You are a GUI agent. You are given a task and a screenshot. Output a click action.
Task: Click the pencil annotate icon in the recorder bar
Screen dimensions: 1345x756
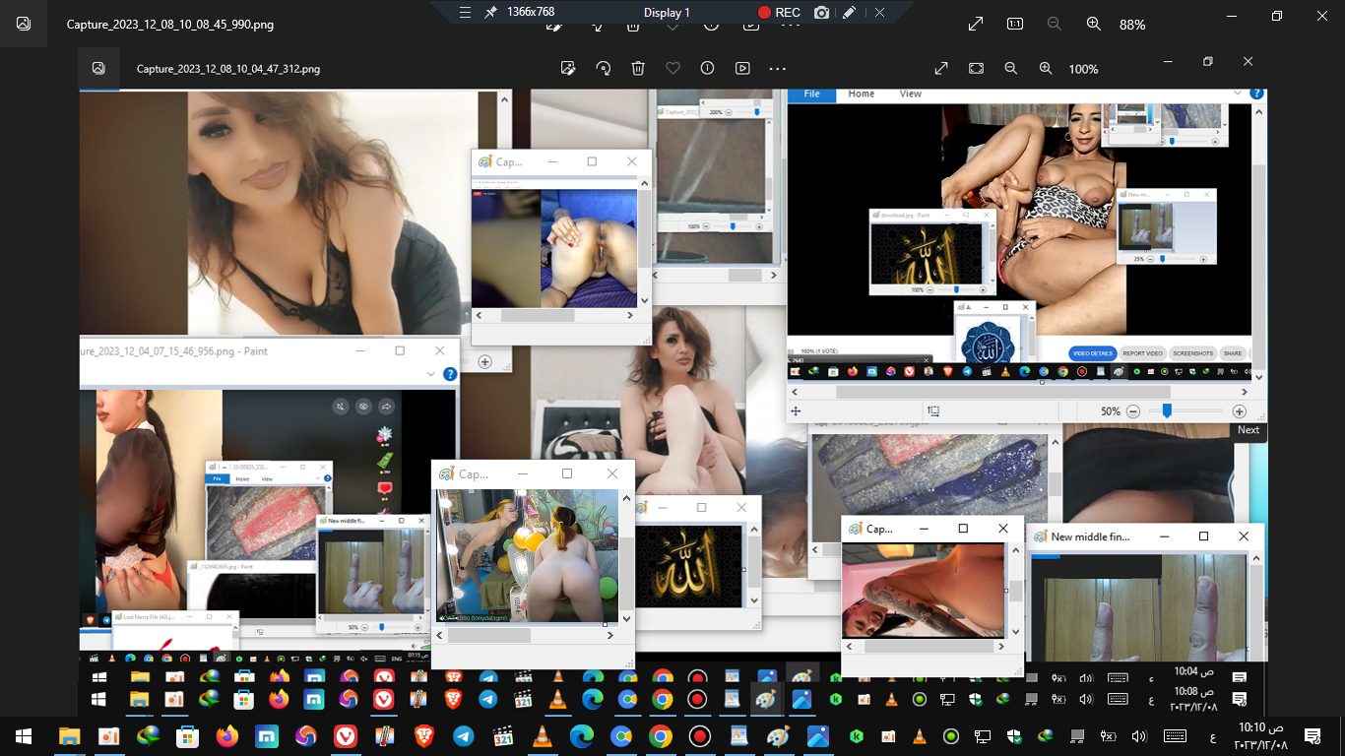tap(849, 13)
